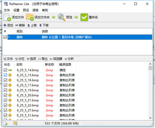Viewport: 155px width, 128px height.
Task: Toggle checkbox for 6_25_5_20.bmp
Action: pos(5,95)
